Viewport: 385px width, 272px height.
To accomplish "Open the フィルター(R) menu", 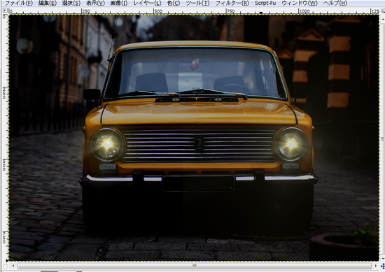I will (x=232, y=3).
